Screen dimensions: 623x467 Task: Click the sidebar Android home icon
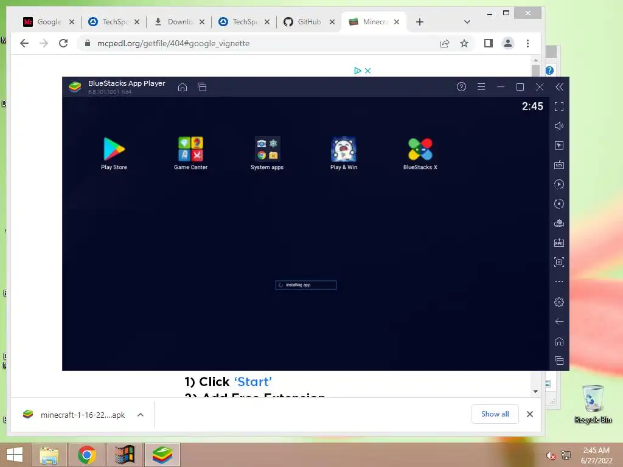[559, 341]
